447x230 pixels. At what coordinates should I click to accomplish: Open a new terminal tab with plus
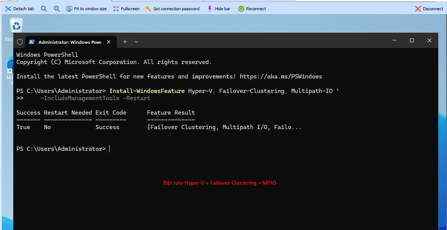pyautogui.click(x=125, y=42)
